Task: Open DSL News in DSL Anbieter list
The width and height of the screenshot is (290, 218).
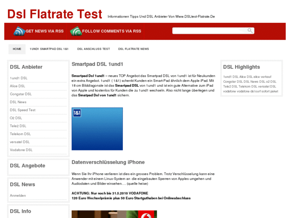Action: coord(18,102)
